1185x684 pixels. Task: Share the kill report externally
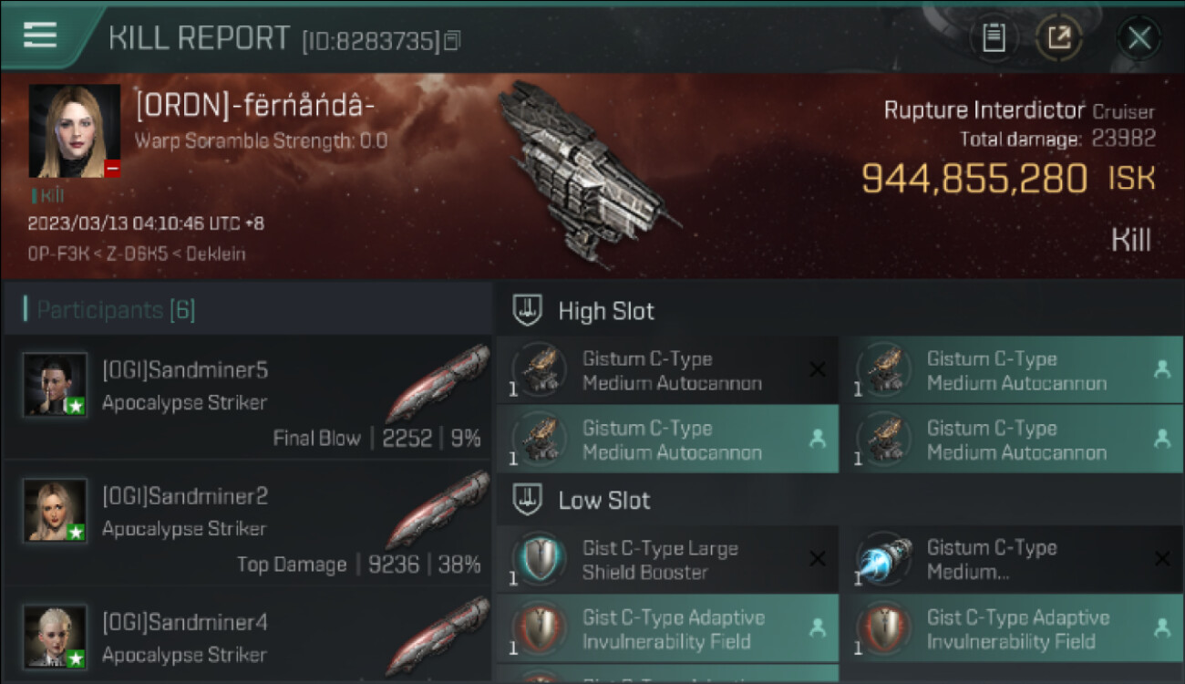1058,38
